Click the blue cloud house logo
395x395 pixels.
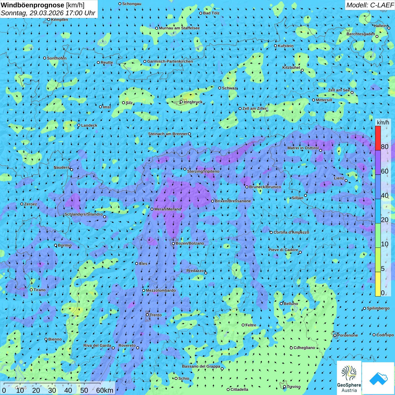378,378
